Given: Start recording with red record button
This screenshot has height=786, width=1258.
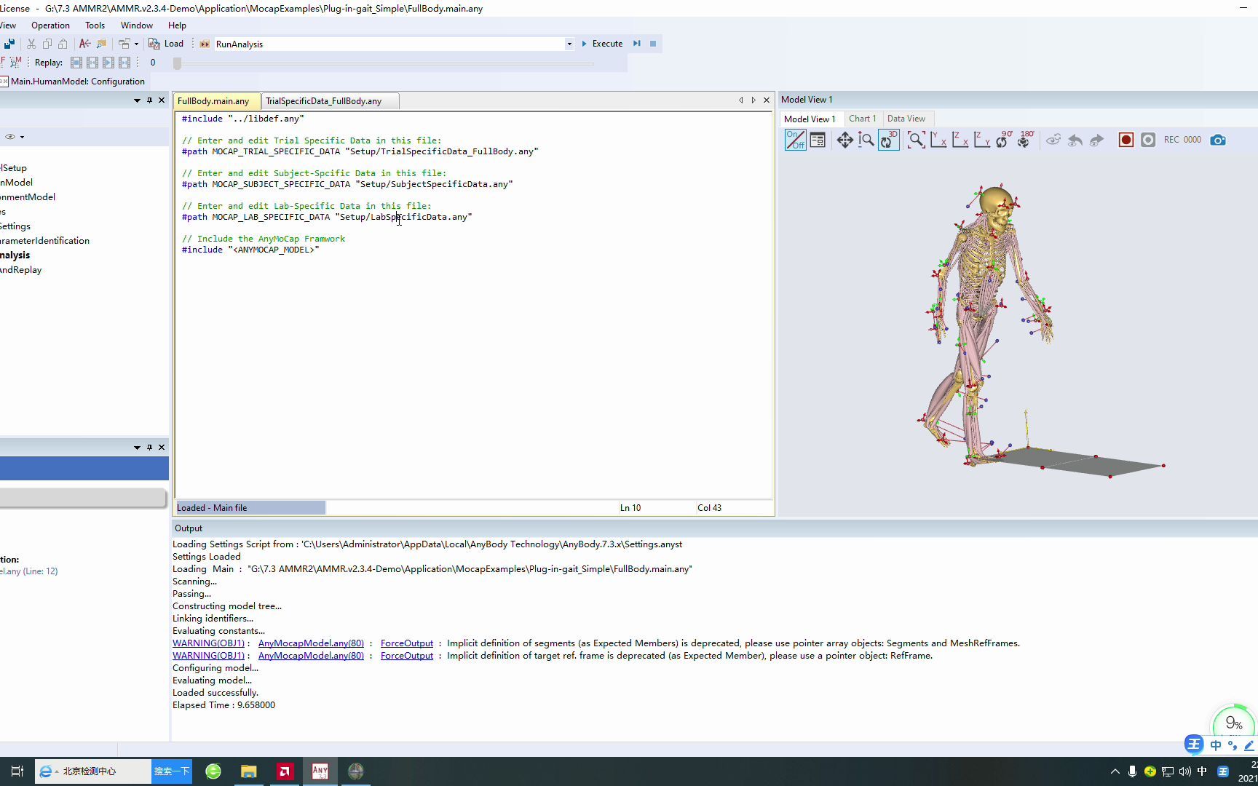Looking at the screenshot, I should 1126,140.
